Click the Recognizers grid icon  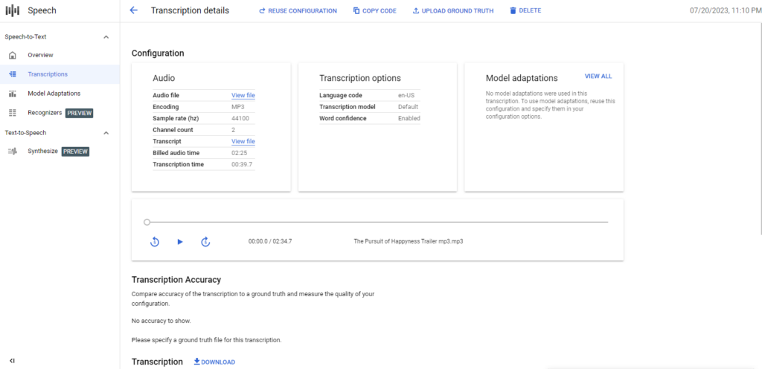click(13, 113)
